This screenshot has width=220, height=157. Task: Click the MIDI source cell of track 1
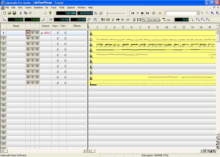tap(45, 33)
